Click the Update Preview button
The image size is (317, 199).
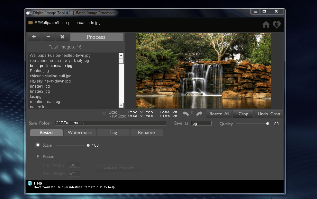click(x=119, y=168)
